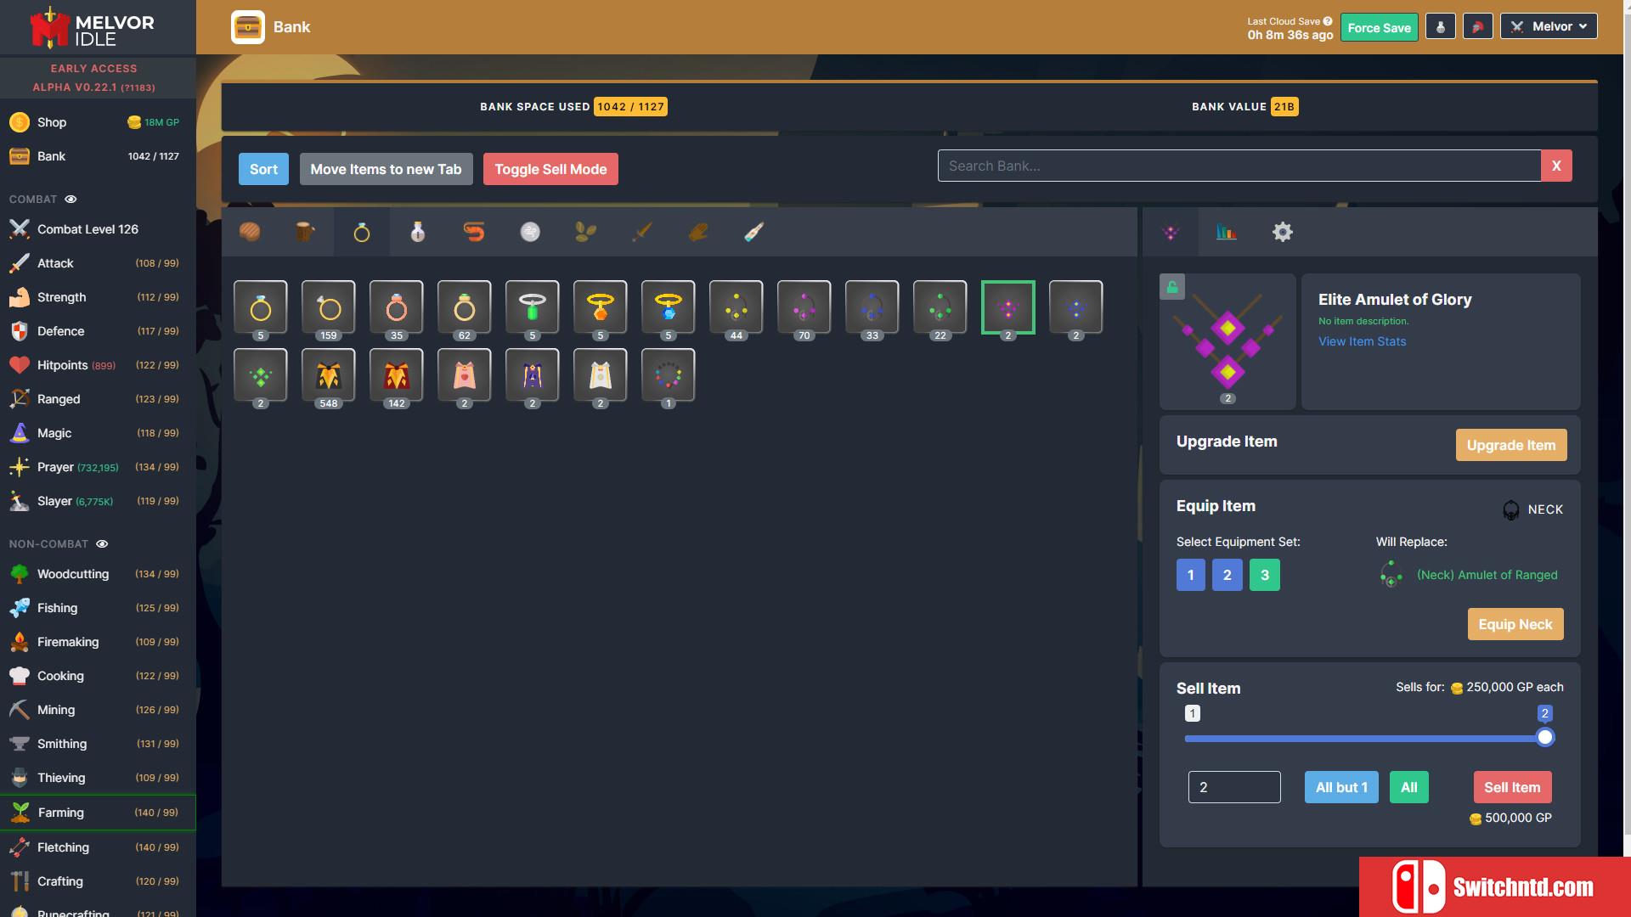The height and width of the screenshot is (917, 1631).
Task: Toggle combat skills visibility eye
Action: [x=71, y=200]
